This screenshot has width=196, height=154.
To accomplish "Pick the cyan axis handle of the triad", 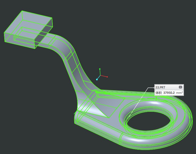I will click(97, 79).
